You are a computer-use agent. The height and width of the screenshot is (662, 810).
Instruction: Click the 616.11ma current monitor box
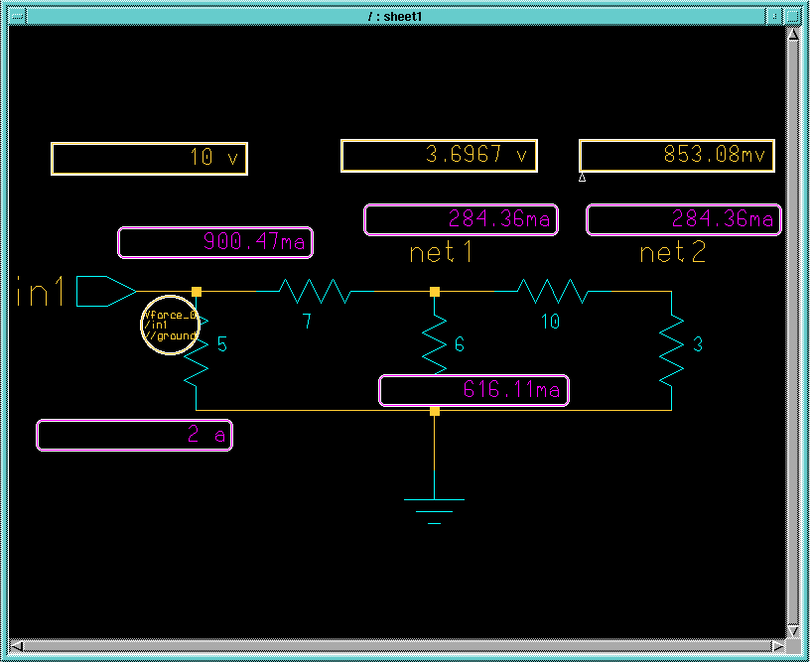pos(473,390)
